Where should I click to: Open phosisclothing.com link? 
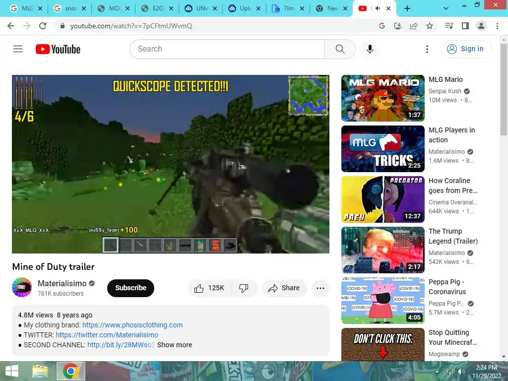[x=132, y=325]
